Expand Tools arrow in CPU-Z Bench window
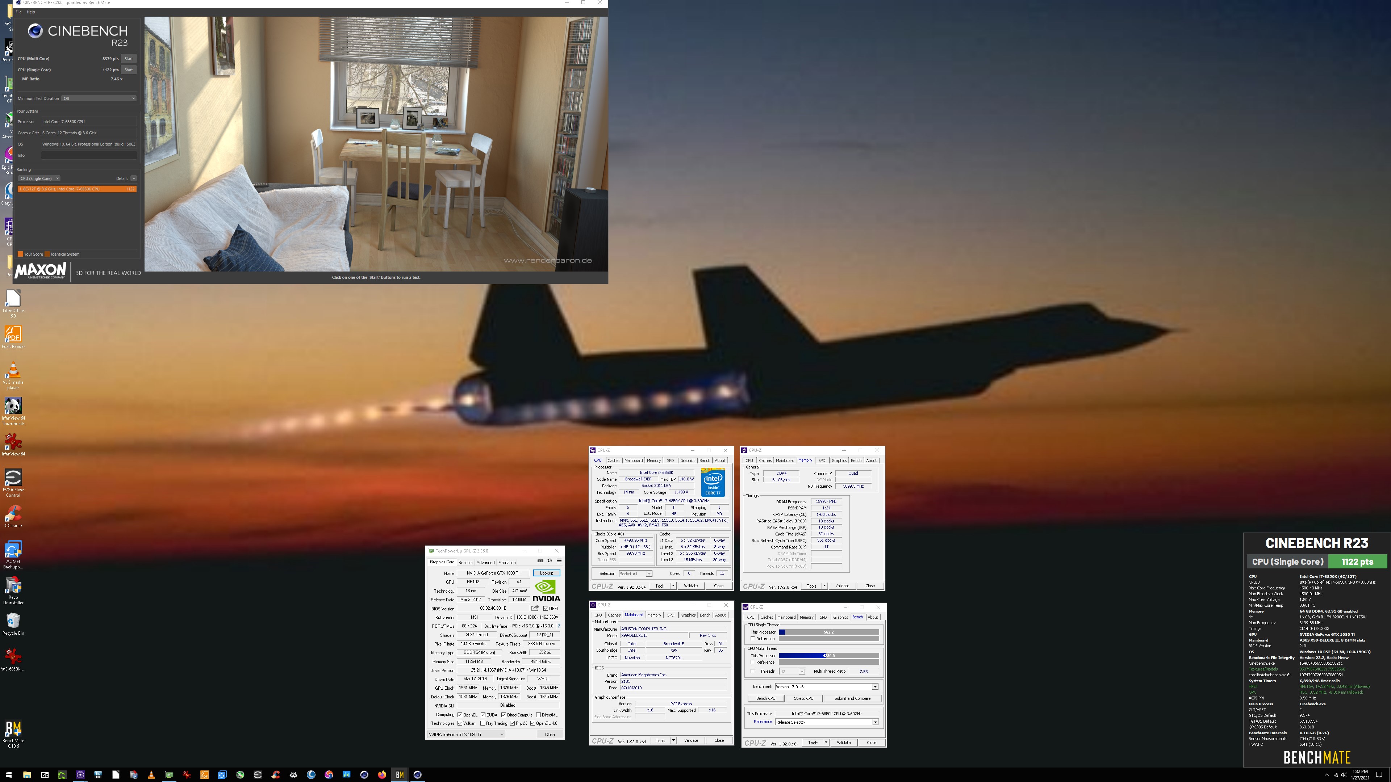The width and height of the screenshot is (1391, 782). pyautogui.click(x=826, y=743)
